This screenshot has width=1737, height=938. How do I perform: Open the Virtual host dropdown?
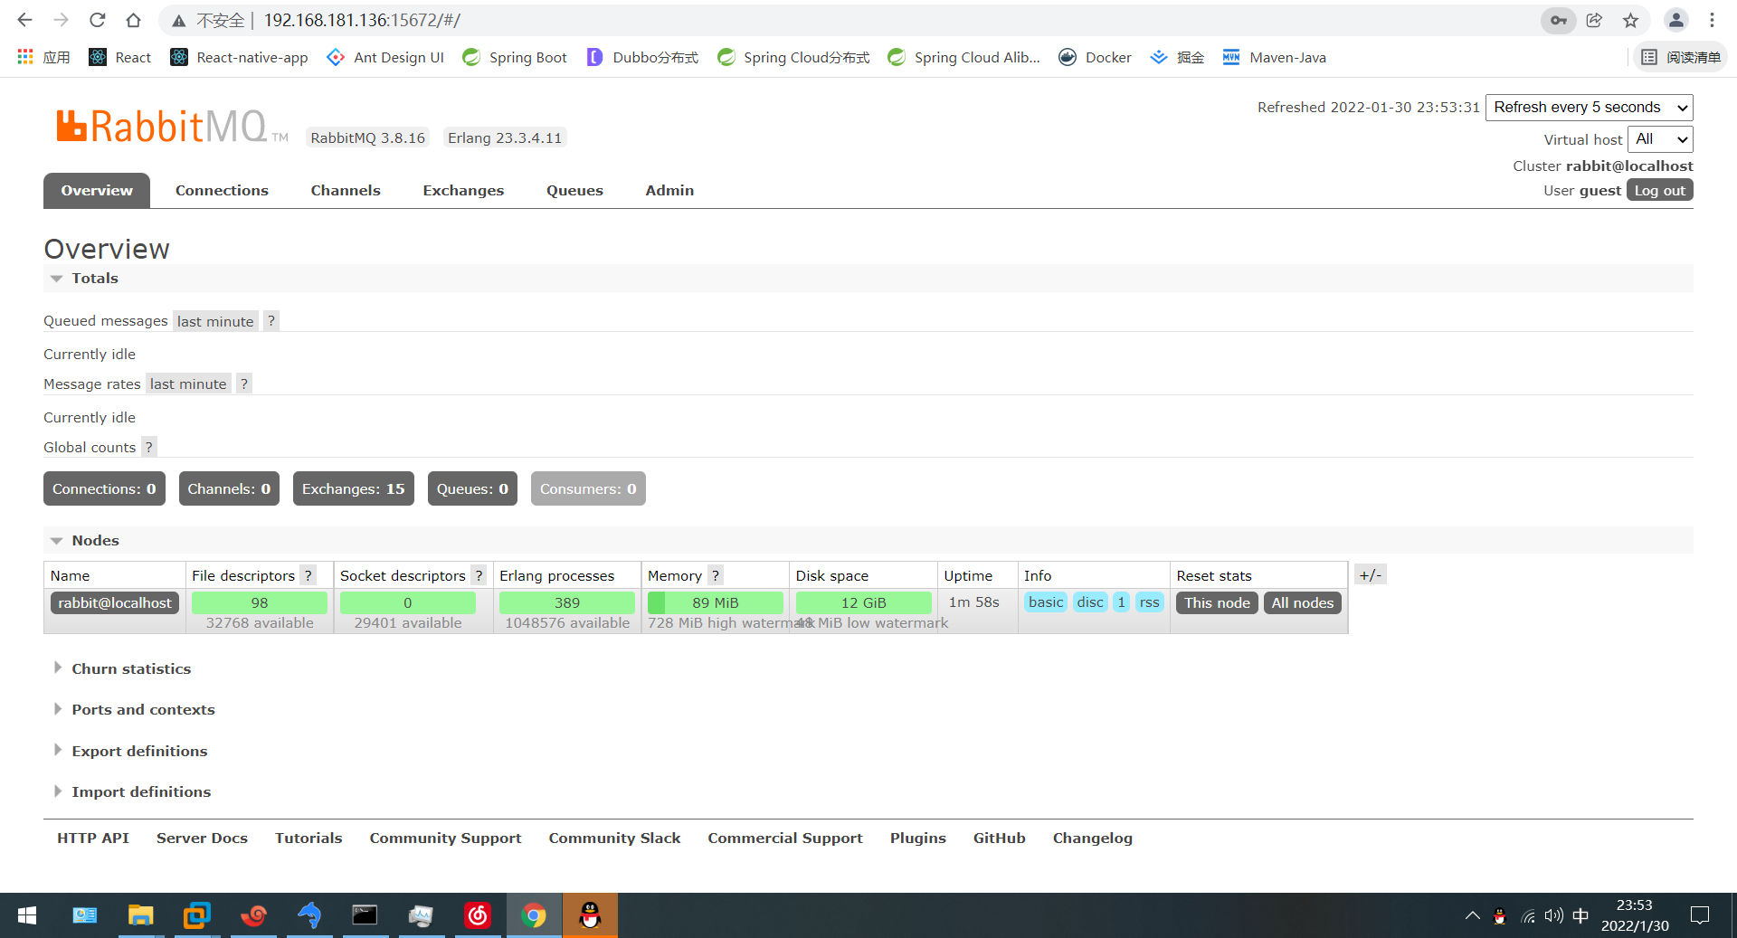pos(1660,139)
